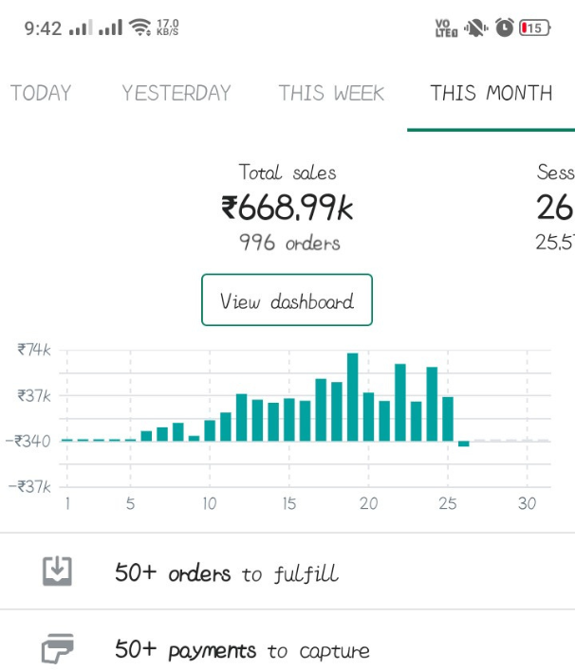The width and height of the screenshot is (575, 671).
Task: Tap the mobile signal strength bars
Action: tap(81, 27)
